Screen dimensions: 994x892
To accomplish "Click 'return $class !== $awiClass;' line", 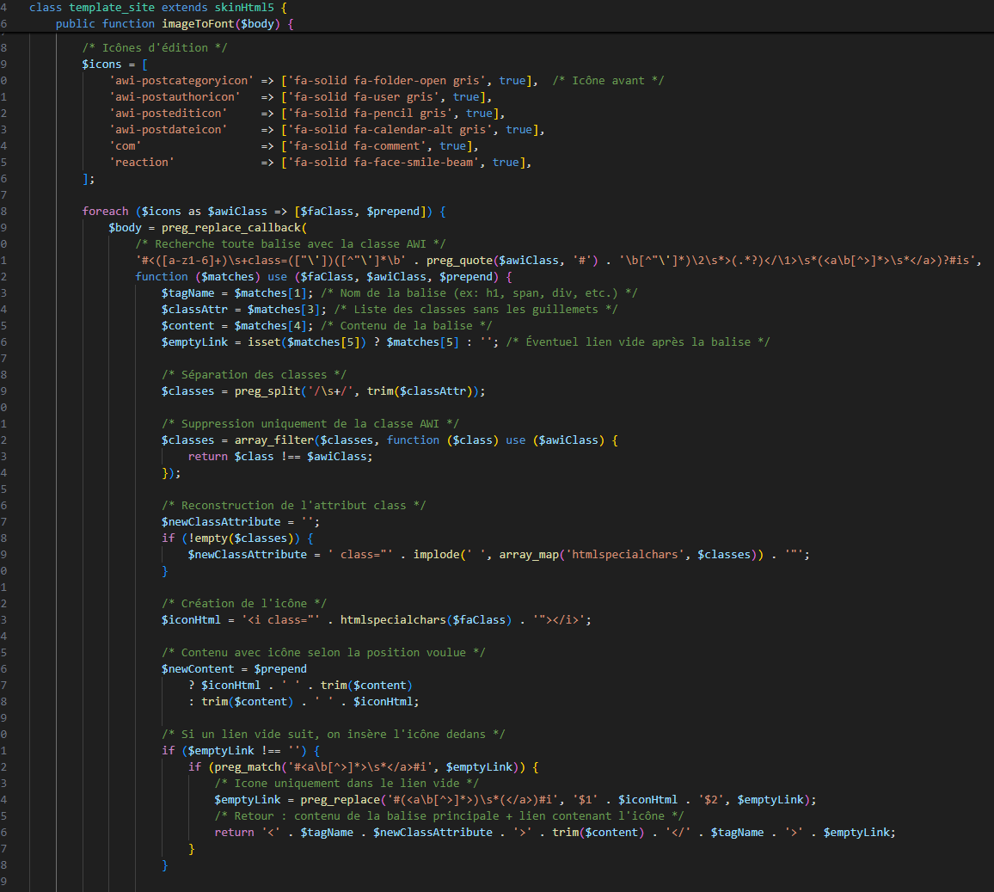I will click(x=280, y=457).
